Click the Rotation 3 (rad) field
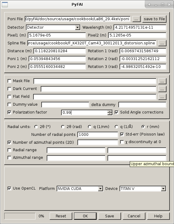The image size is (174, 224). 143,67
